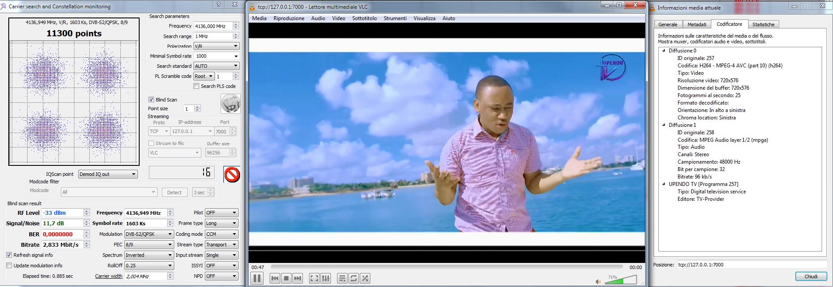Viewport: 833px width, 287px height.
Task: Switch to the Generale tab
Action: coord(668,24)
